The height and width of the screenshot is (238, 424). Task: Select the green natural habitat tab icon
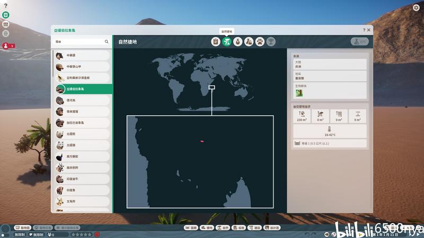pos(227,42)
